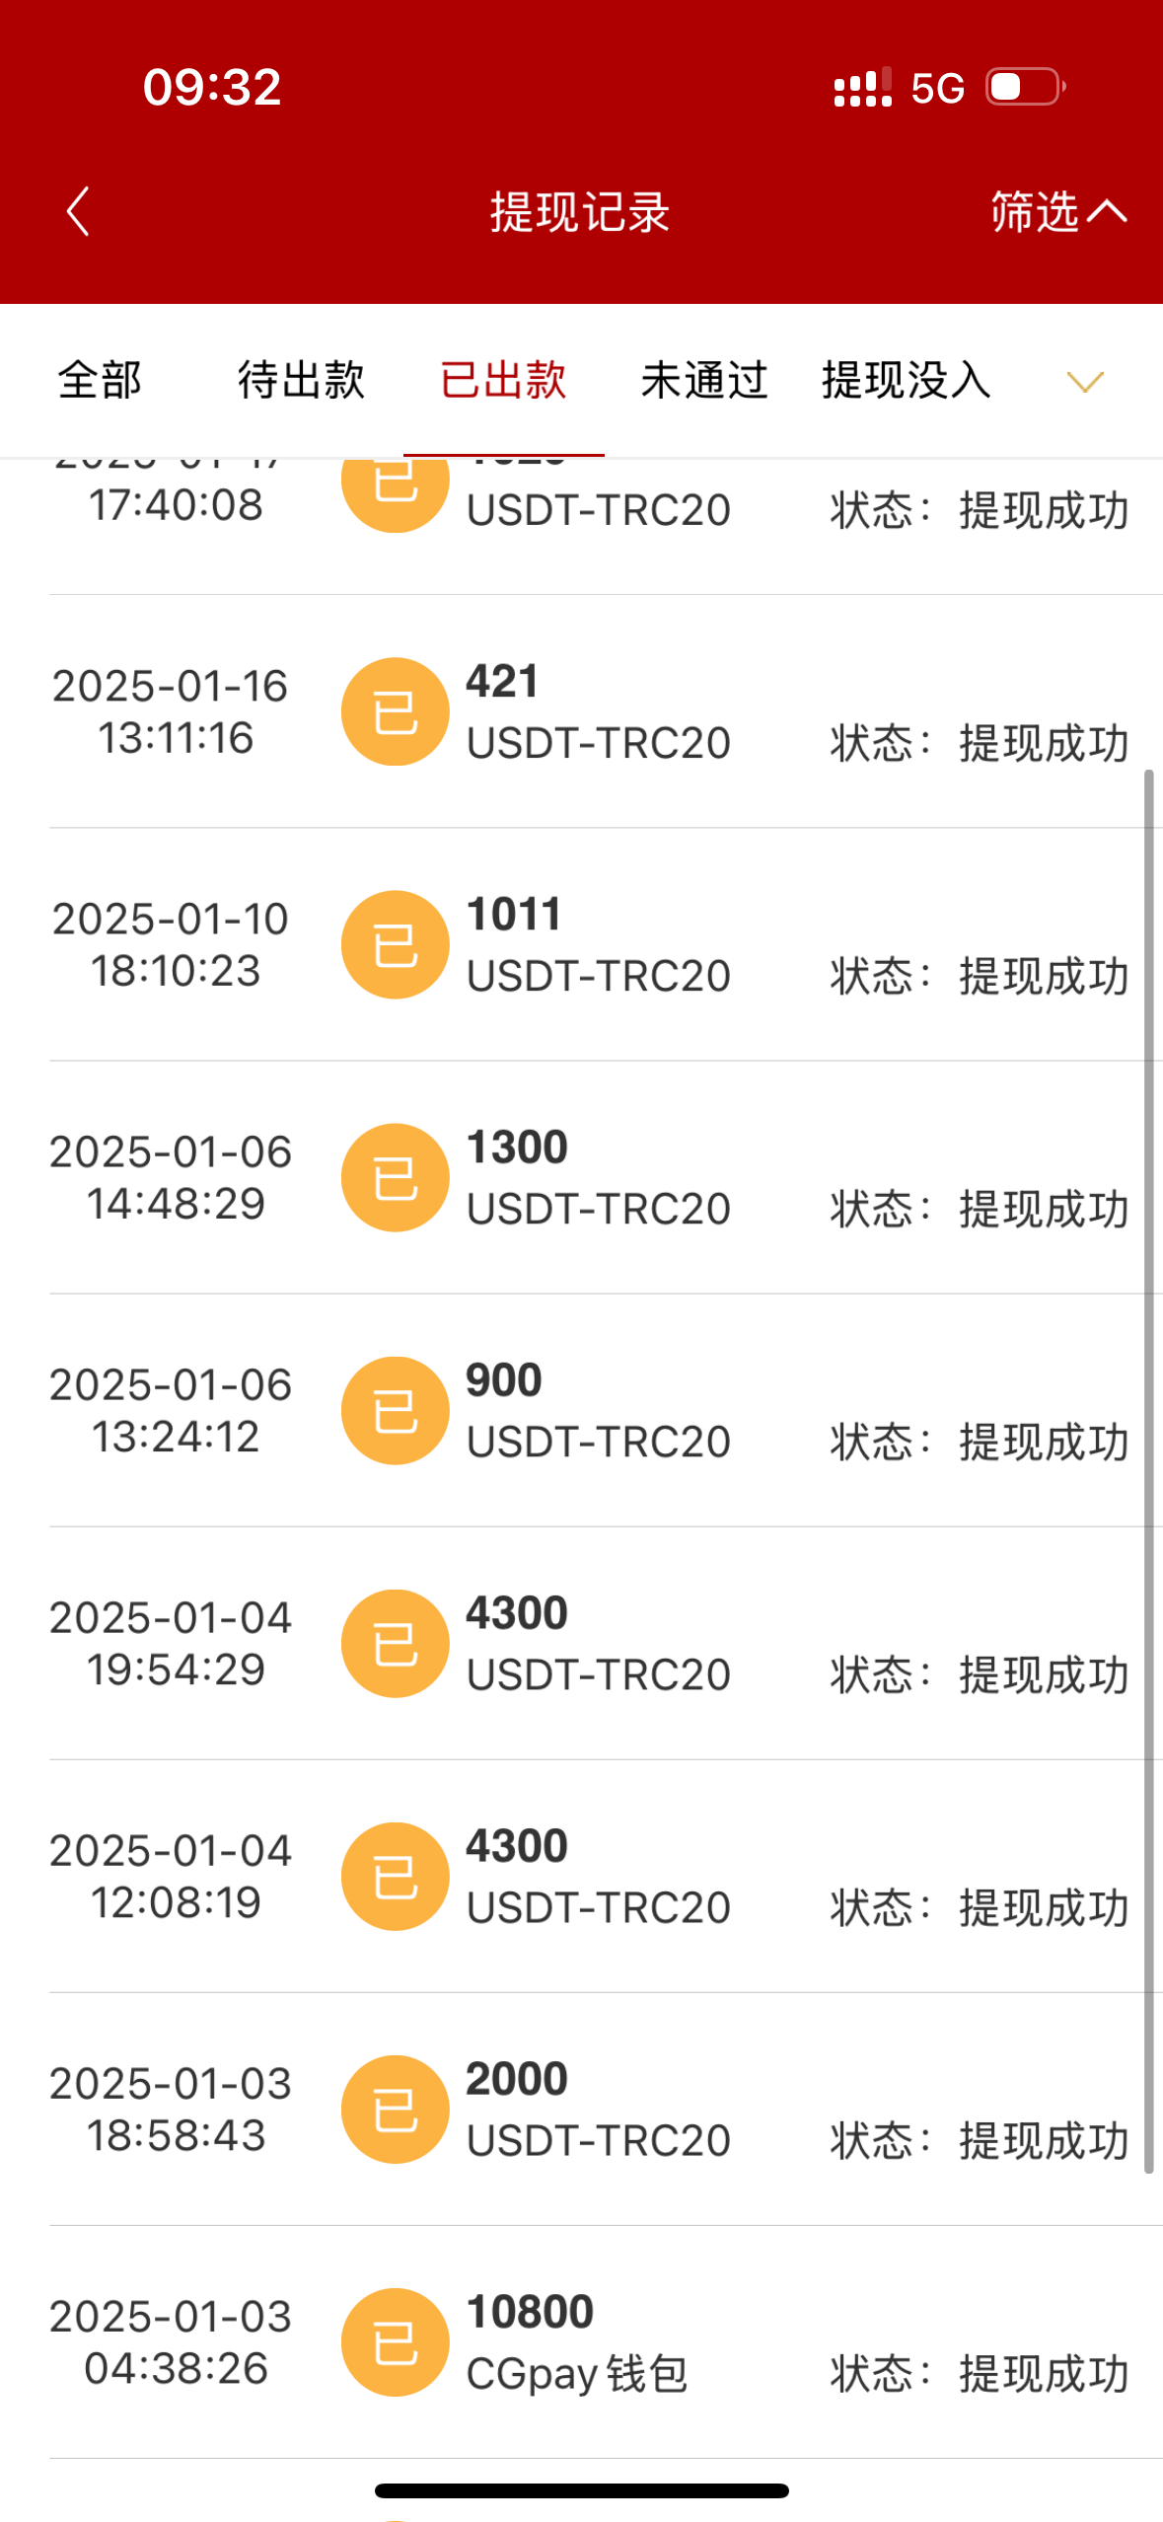Open the 未通过 tab
The height and width of the screenshot is (2522, 1163).
[x=704, y=381]
